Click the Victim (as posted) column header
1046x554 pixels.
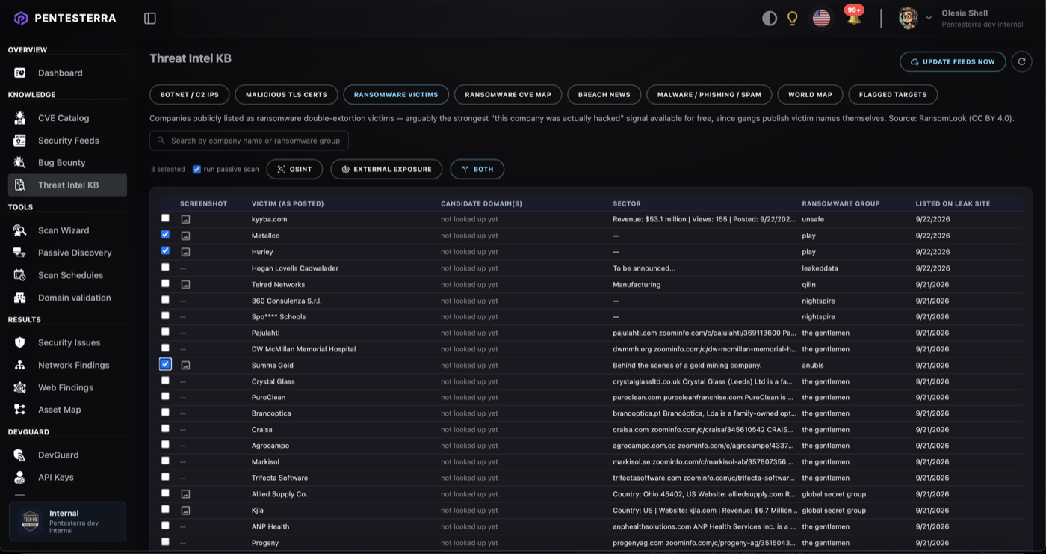(288, 203)
